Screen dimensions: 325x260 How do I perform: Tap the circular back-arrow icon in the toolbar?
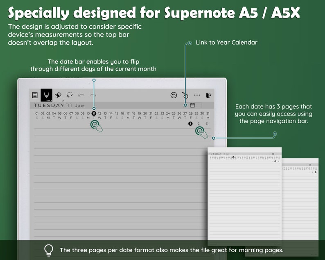[x=174, y=95]
